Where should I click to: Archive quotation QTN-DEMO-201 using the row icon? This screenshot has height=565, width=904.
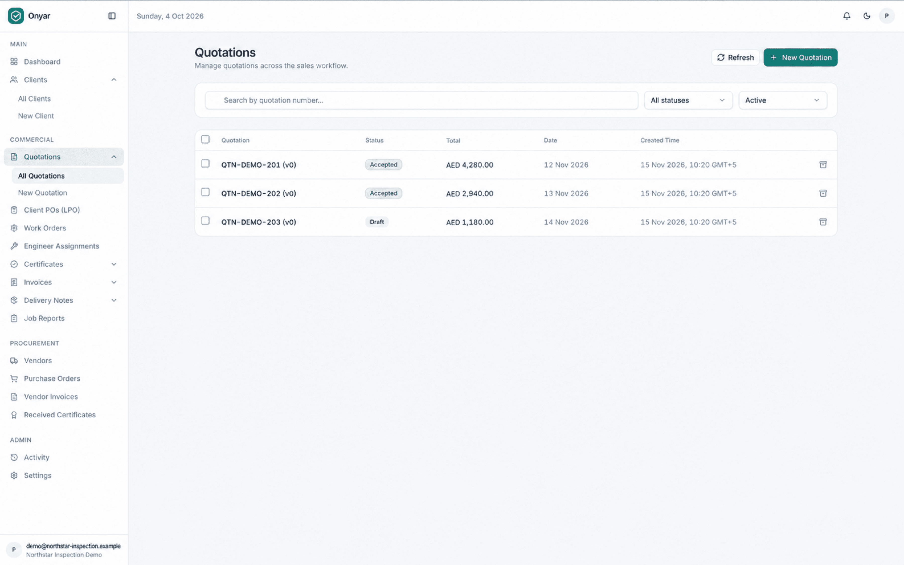tap(823, 164)
